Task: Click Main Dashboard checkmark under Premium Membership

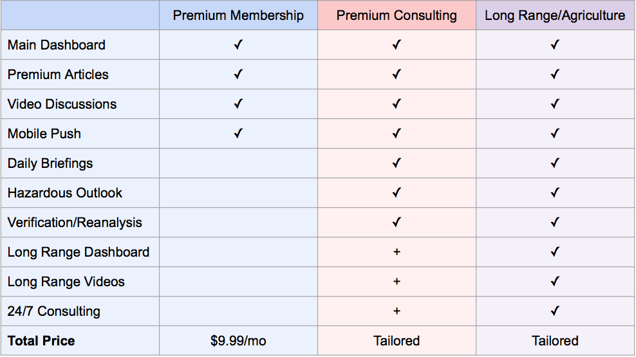Action: point(238,44)
